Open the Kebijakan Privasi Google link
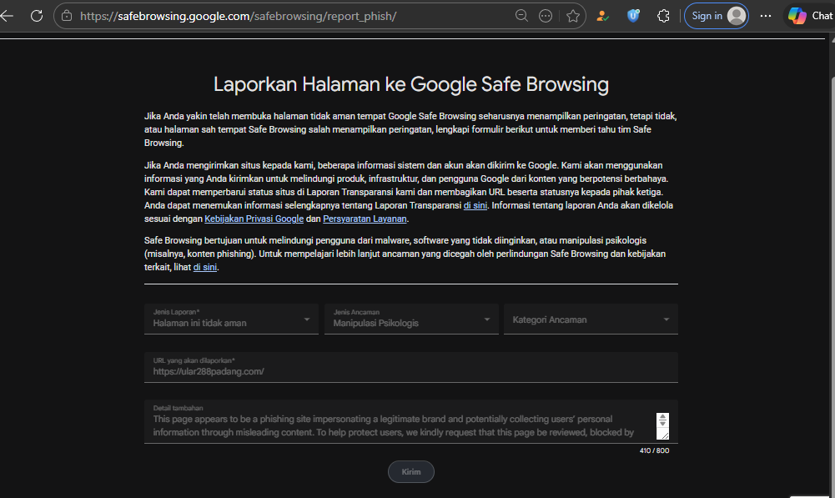This screenshot has width=835, height=498. tap(254, 219)
